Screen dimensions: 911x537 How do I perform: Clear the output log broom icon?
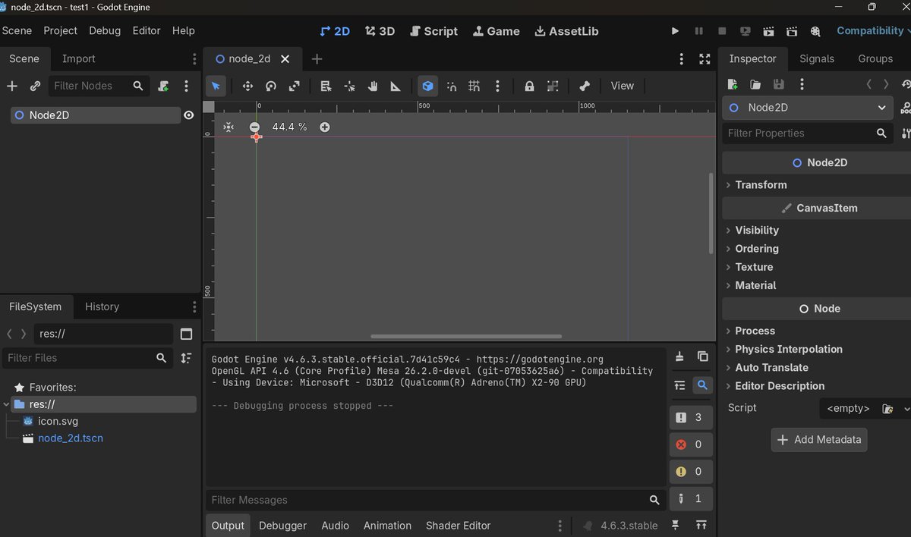pos(679,356)
